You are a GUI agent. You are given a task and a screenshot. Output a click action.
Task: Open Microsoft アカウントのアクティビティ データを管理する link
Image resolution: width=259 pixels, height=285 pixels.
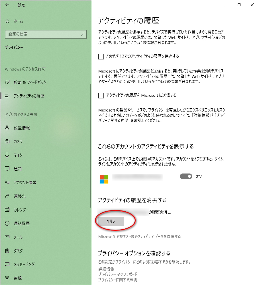(x=139, y=237)
